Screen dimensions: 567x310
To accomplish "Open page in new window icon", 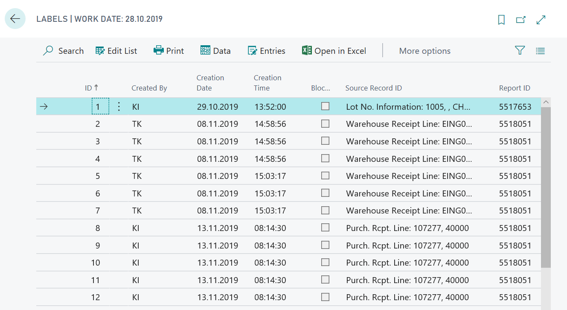I will point(521,20).
